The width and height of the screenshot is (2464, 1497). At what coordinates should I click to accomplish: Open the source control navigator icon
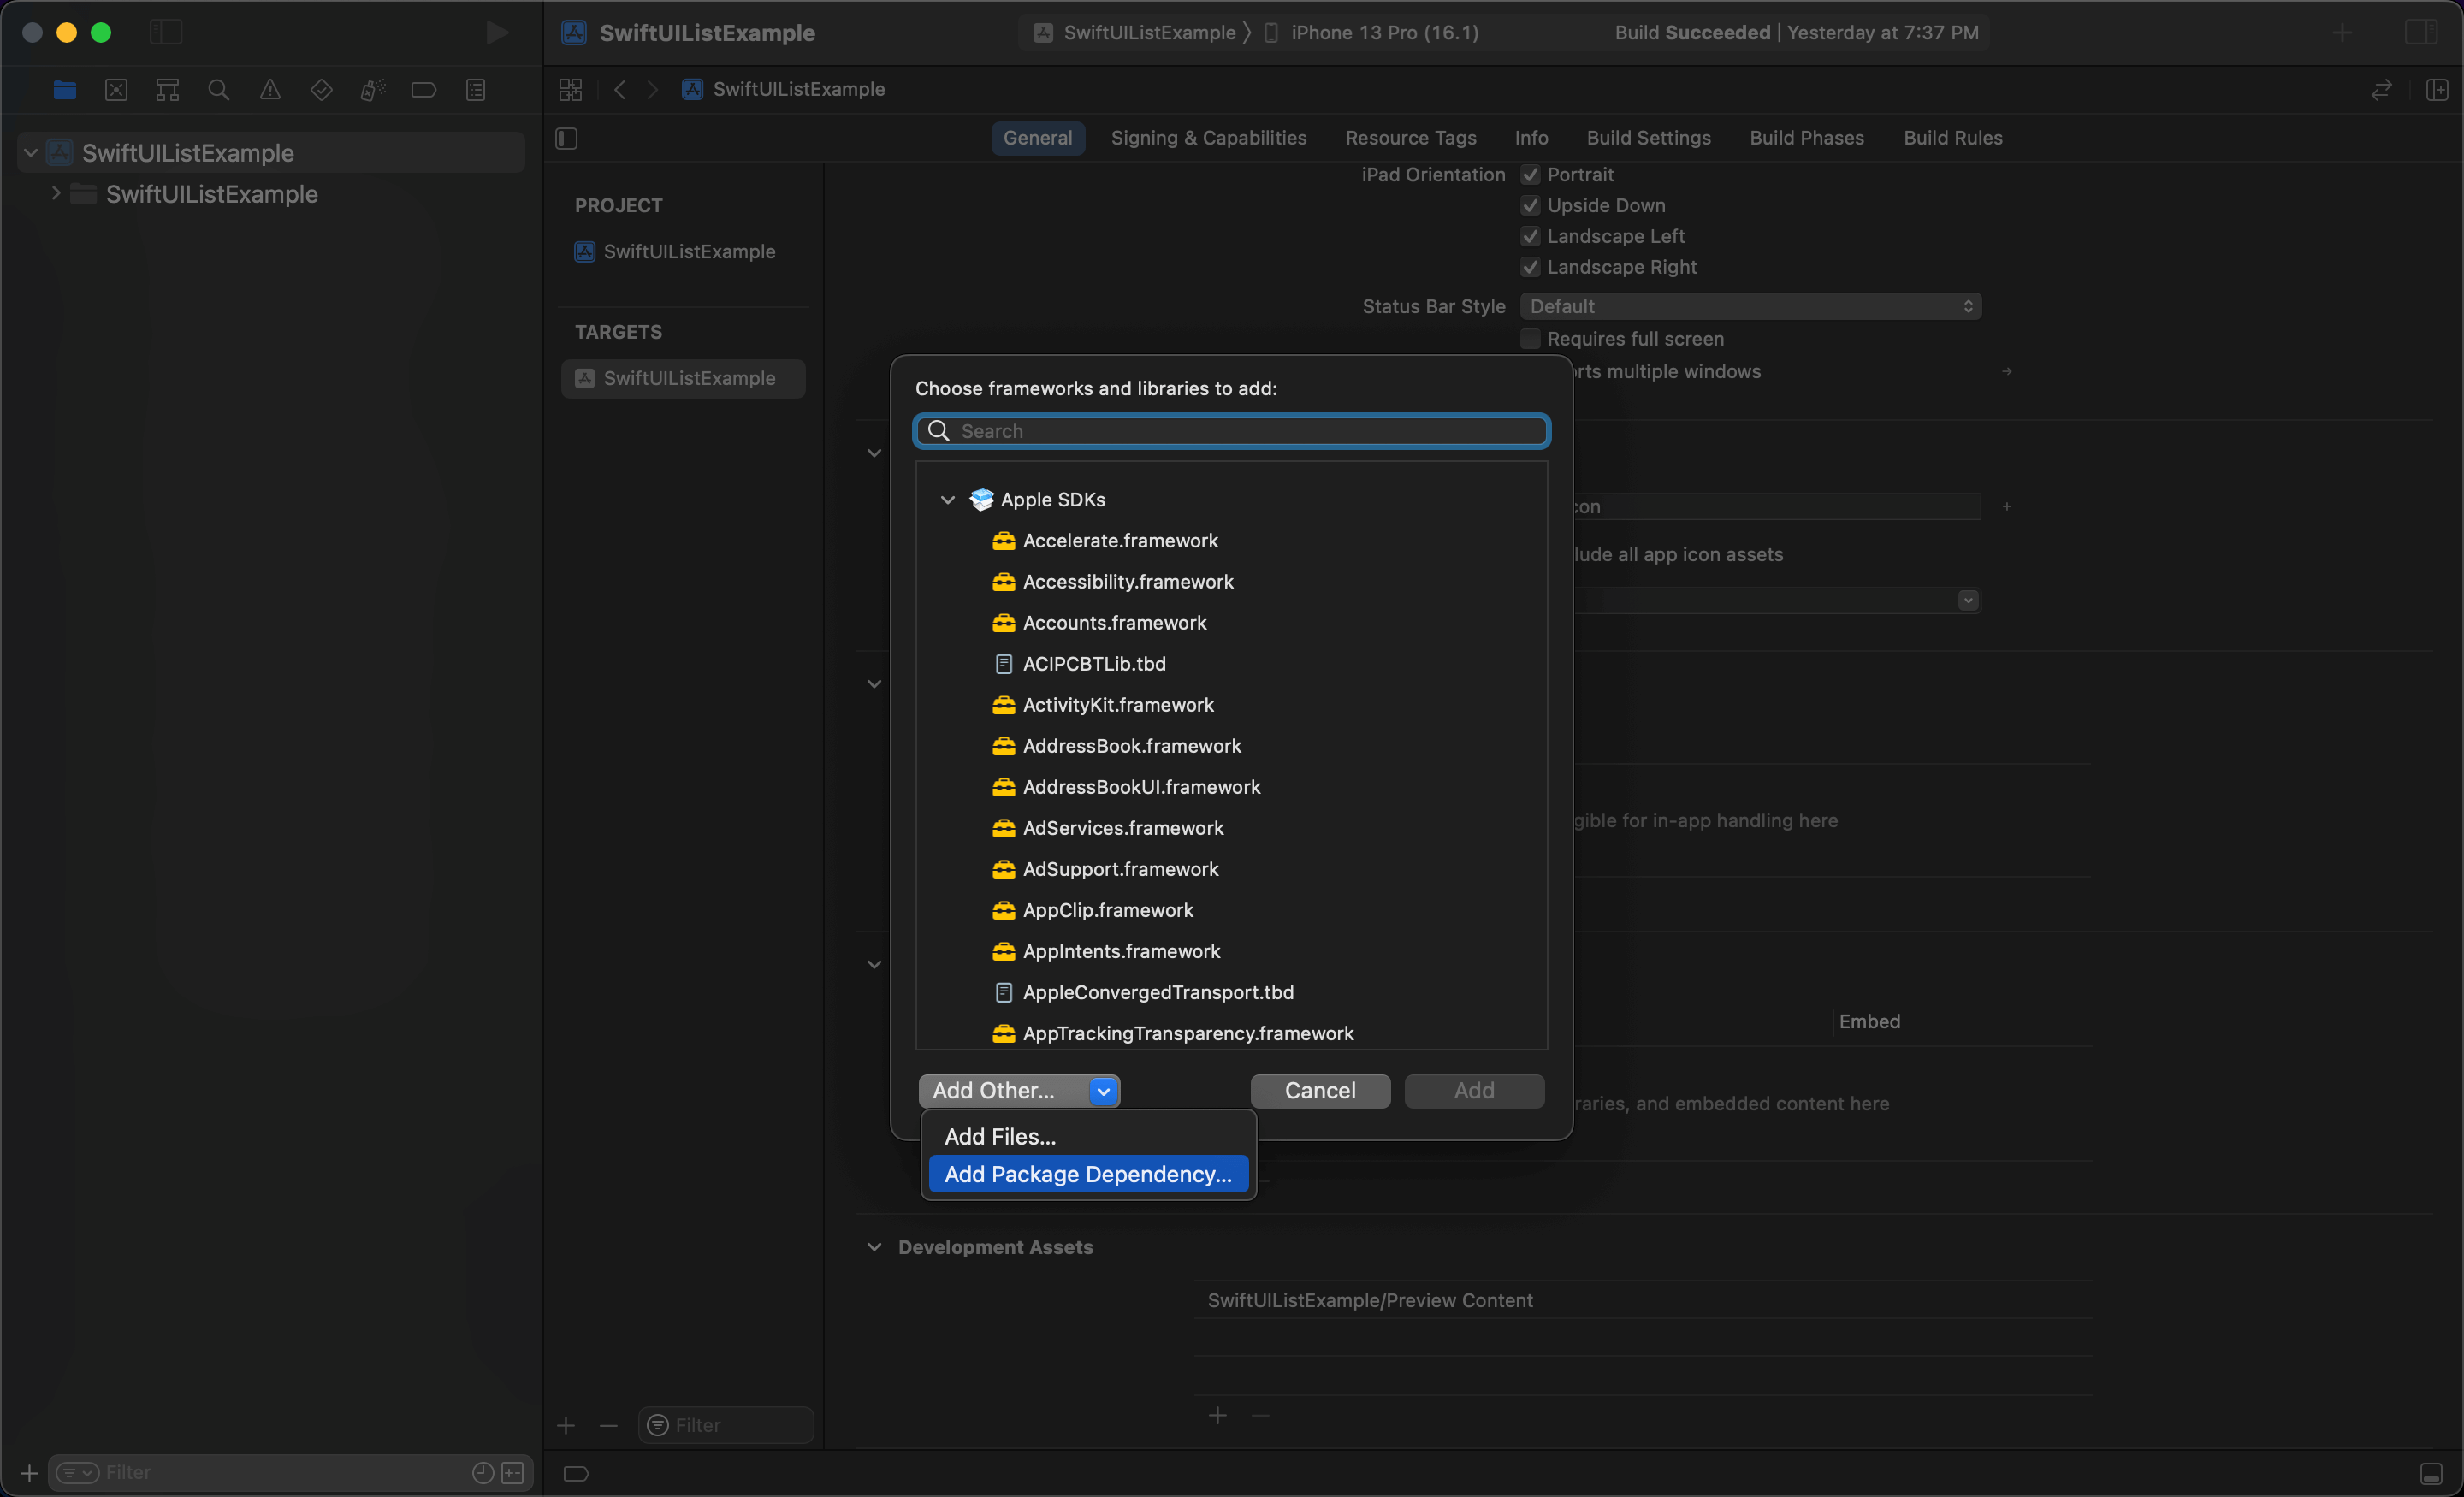[116, 90]
